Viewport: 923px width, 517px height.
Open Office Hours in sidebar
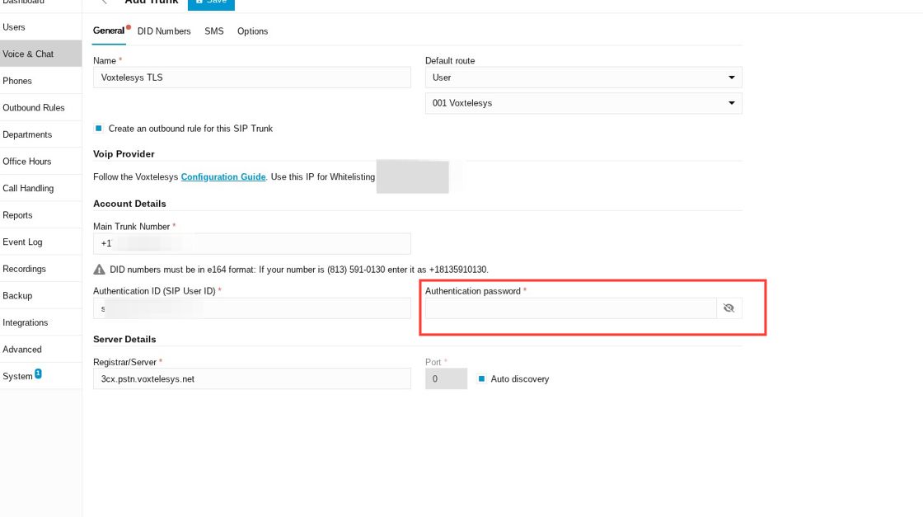40,162
